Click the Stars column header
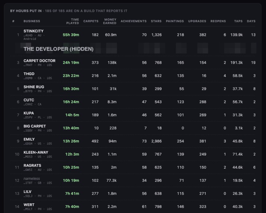The image size is (266, 213). (156, 21)
